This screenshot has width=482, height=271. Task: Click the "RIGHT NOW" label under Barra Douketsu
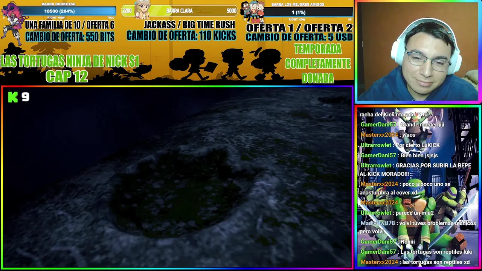[56, 18]
